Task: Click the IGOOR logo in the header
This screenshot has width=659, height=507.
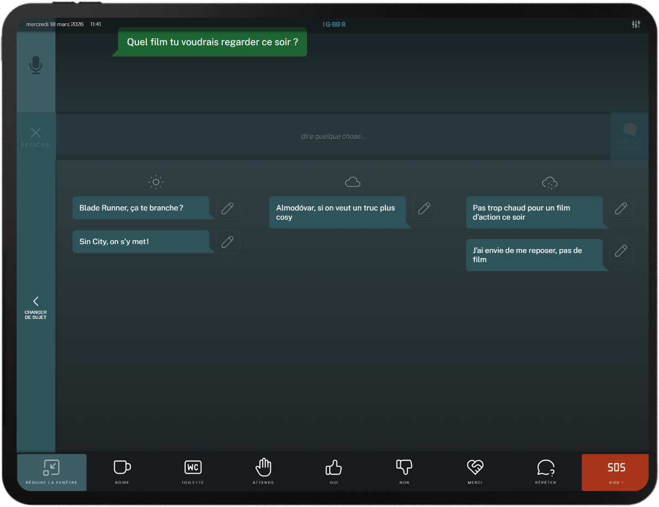Action: pyautogui.click(x=334, y=24)
